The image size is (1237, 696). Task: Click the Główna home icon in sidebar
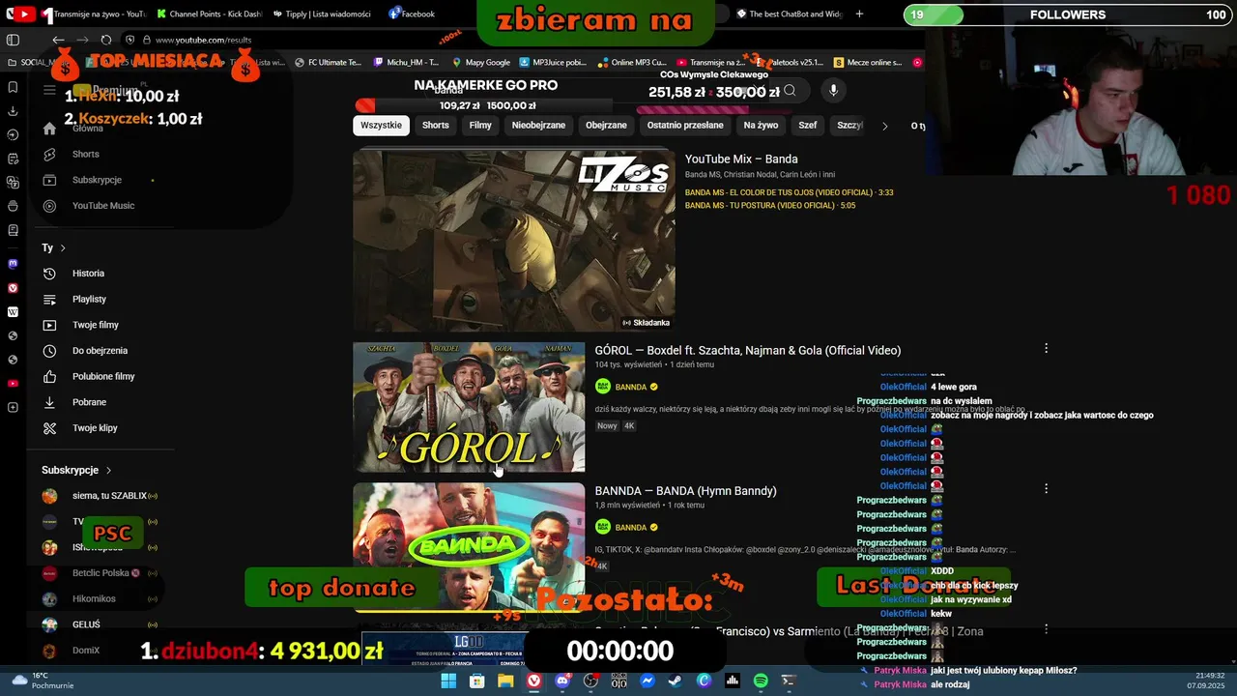(49, 129)
